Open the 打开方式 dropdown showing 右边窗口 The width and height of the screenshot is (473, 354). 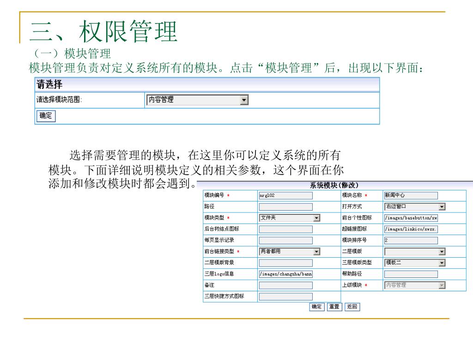click(x=415, y=207)
